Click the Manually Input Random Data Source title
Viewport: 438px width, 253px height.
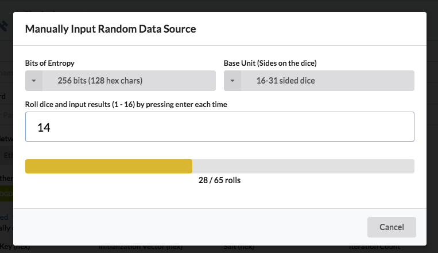[x=110, y=29]
